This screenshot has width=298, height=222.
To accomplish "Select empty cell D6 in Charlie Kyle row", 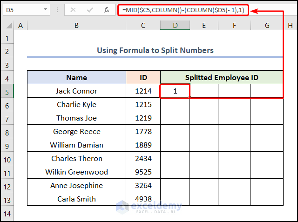I will click(175, 104).
